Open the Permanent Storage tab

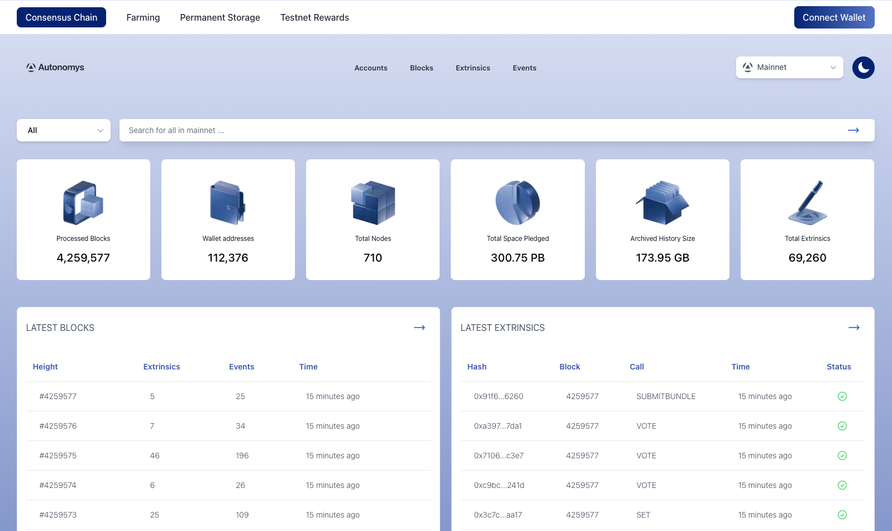(220, 17)
